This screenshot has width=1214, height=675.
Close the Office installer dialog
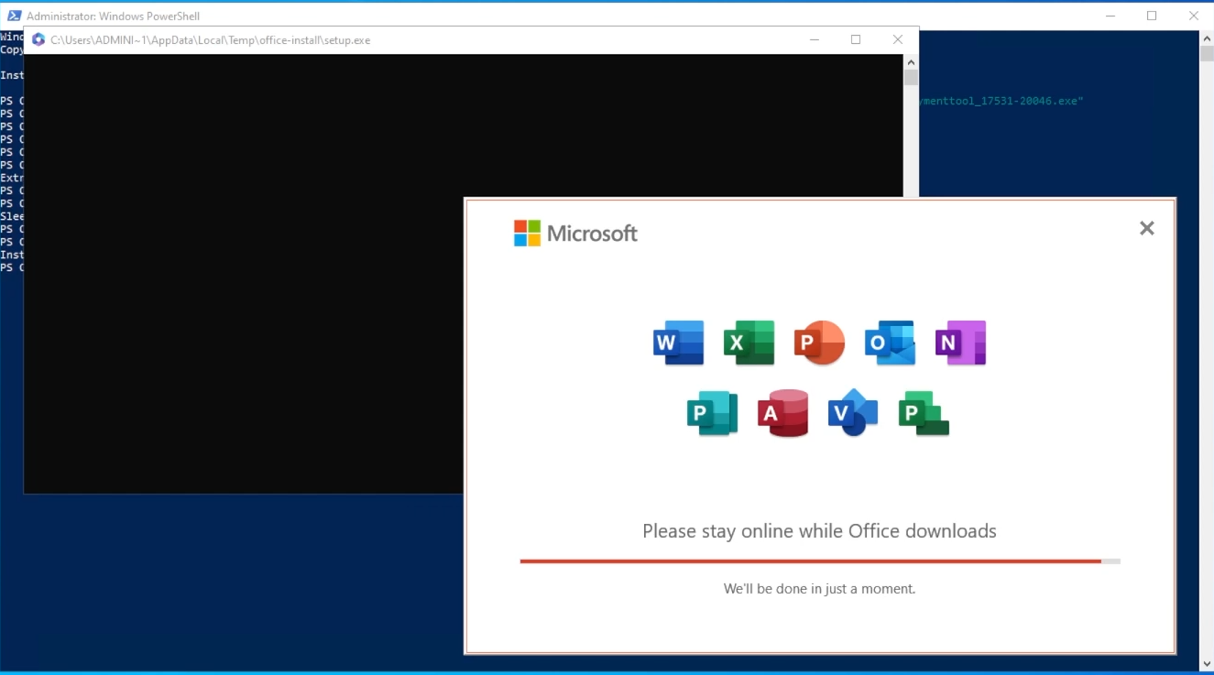click(x=1146, y=228)
